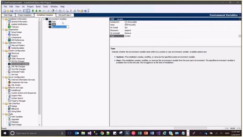
Task: Open the String Editor view
Action: (16, 112)
